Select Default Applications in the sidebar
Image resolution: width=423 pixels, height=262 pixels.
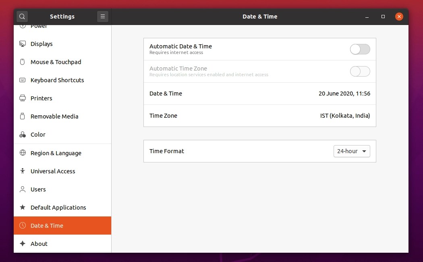(58, 207)
